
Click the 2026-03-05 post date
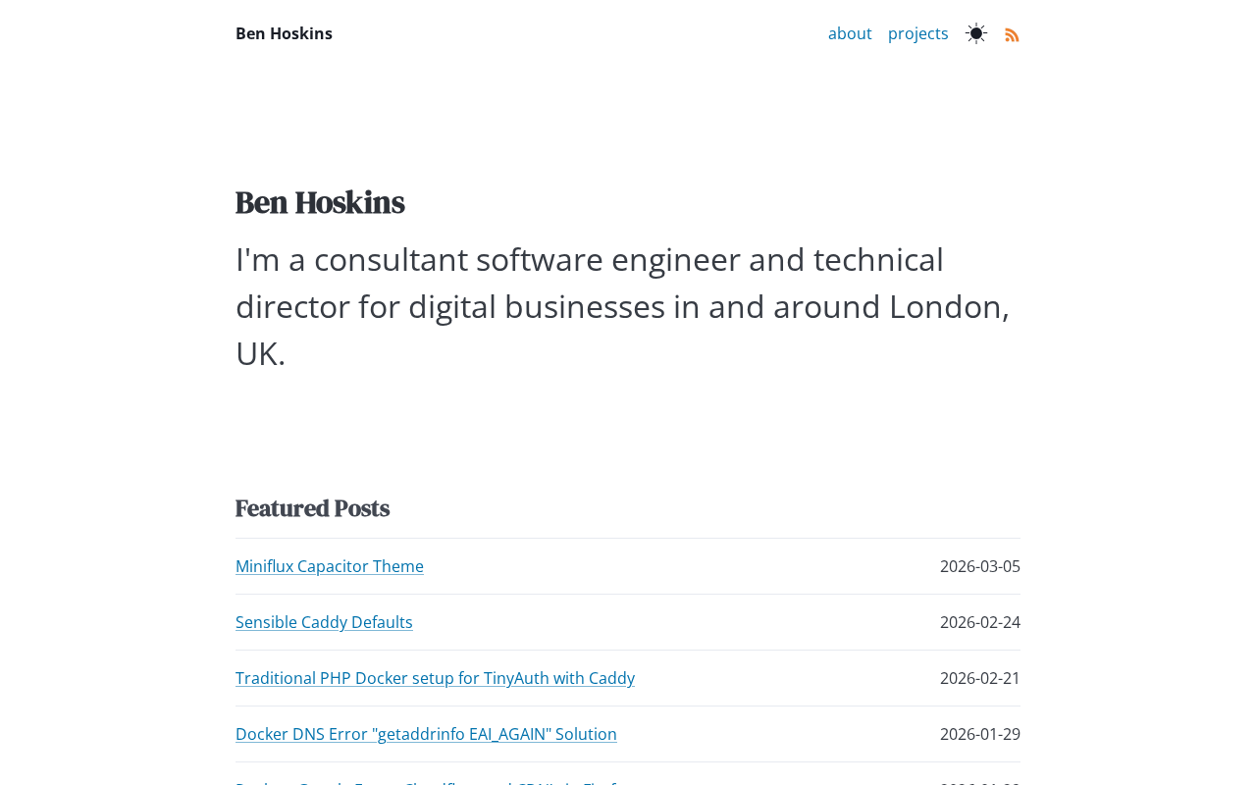tap(979, 566)
